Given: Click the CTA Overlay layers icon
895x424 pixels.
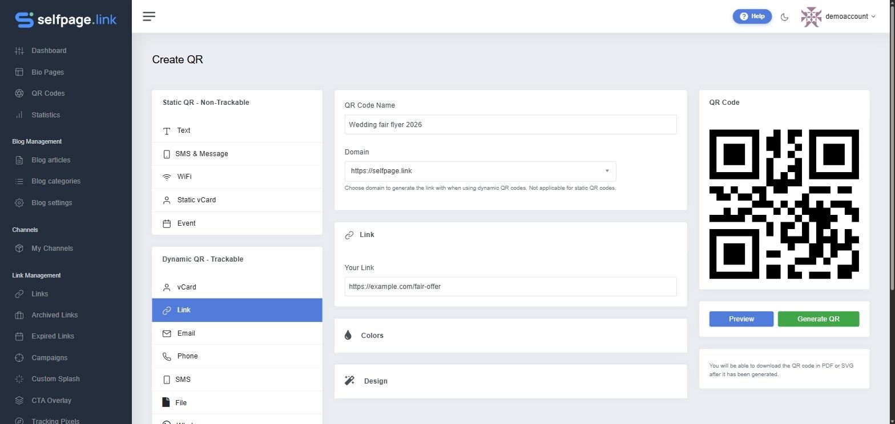Looking at the screenshot, I should pos(19,401).
